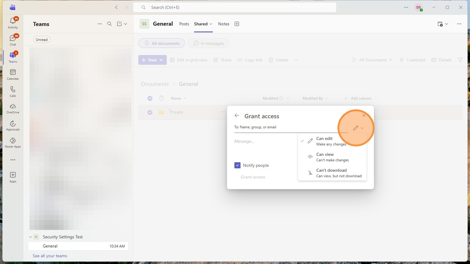The image size is (470, 264).
Task: Click Delete in the toolbar
Action: pos(278,60)
